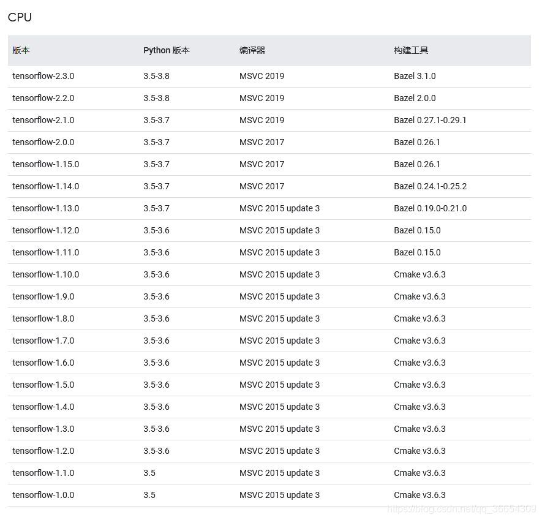Click the tensorflow-1.1.0 version cell
Image resolution: width=542 pixels, height=520 pixels.
(43, 473)
